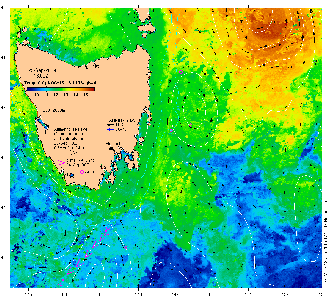Click the magenta Argo circle in the legend

[82, 172]
